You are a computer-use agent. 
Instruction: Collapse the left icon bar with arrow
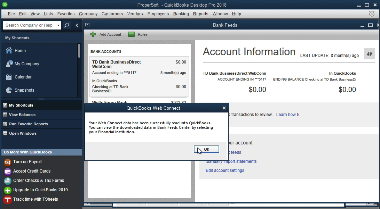(x=77, y=25)
